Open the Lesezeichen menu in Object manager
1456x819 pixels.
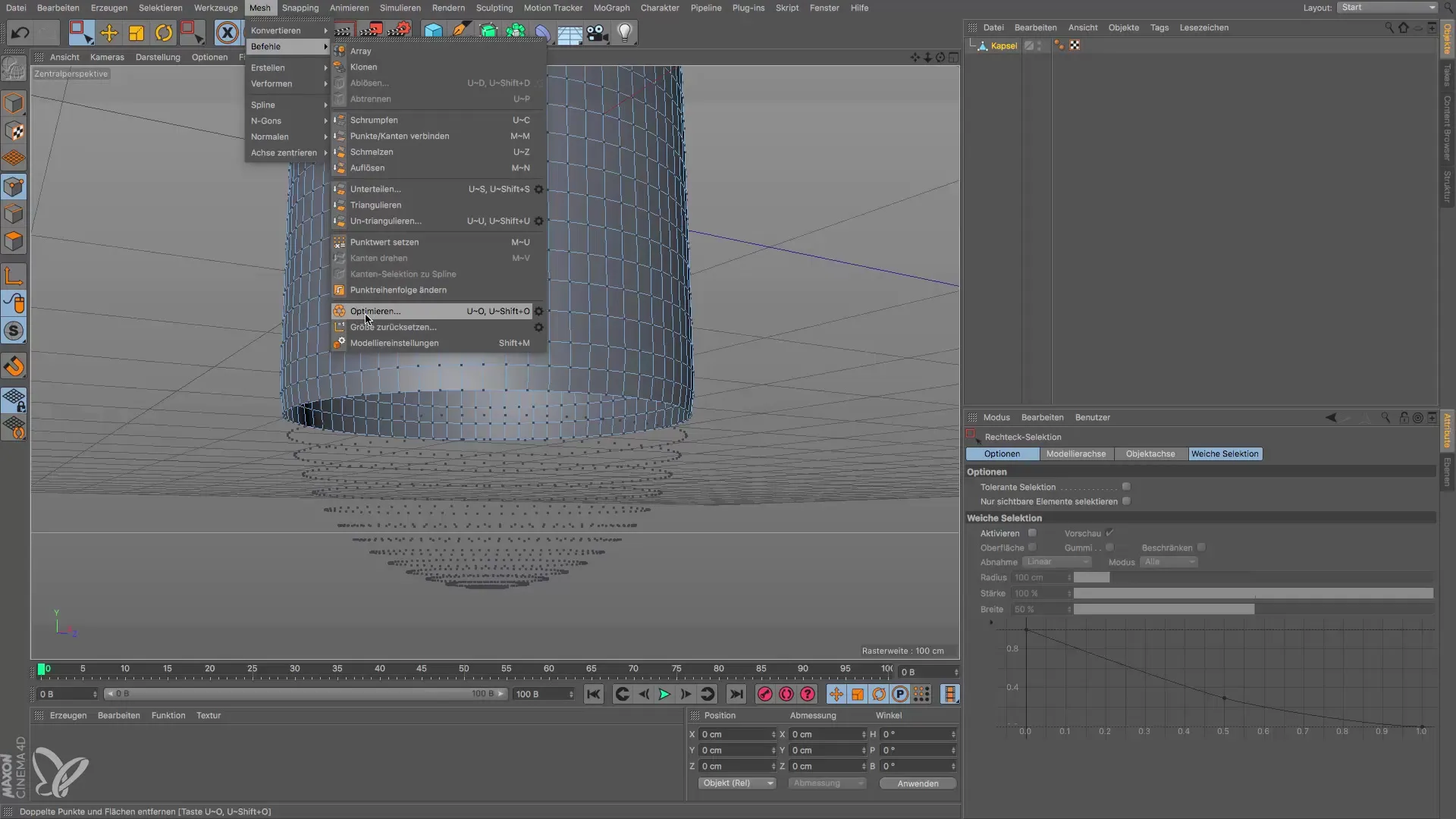1203,27
